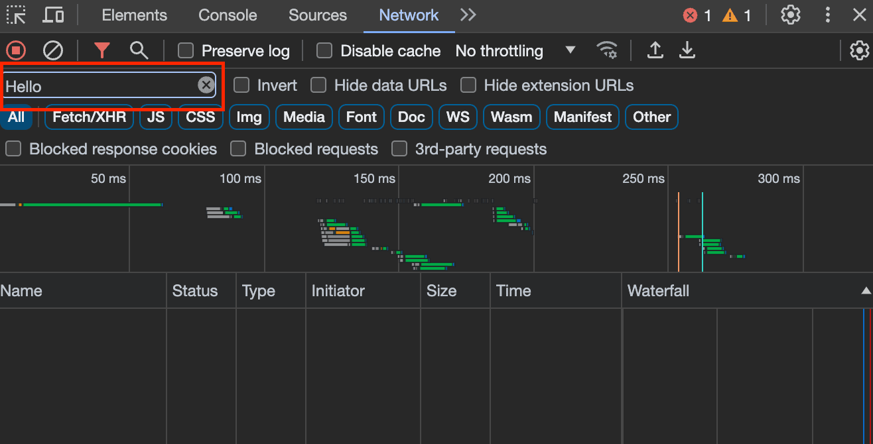
Task: Open the DevTools three-dot menu
Action: pos(827,15)
